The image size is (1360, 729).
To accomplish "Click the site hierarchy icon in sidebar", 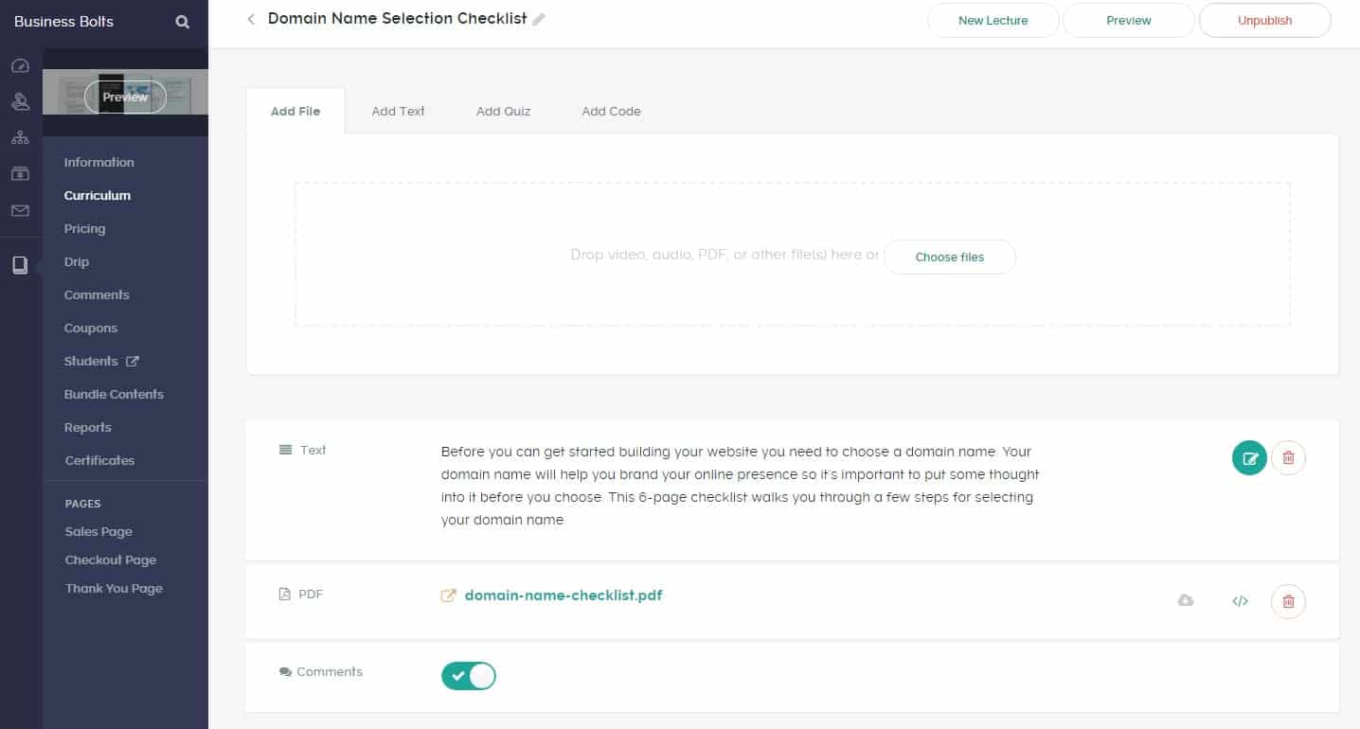I will coord(20,137).
